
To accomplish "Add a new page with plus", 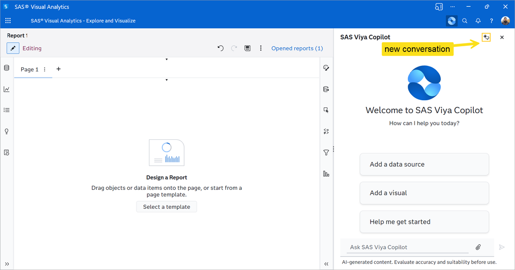I will 58,69.
